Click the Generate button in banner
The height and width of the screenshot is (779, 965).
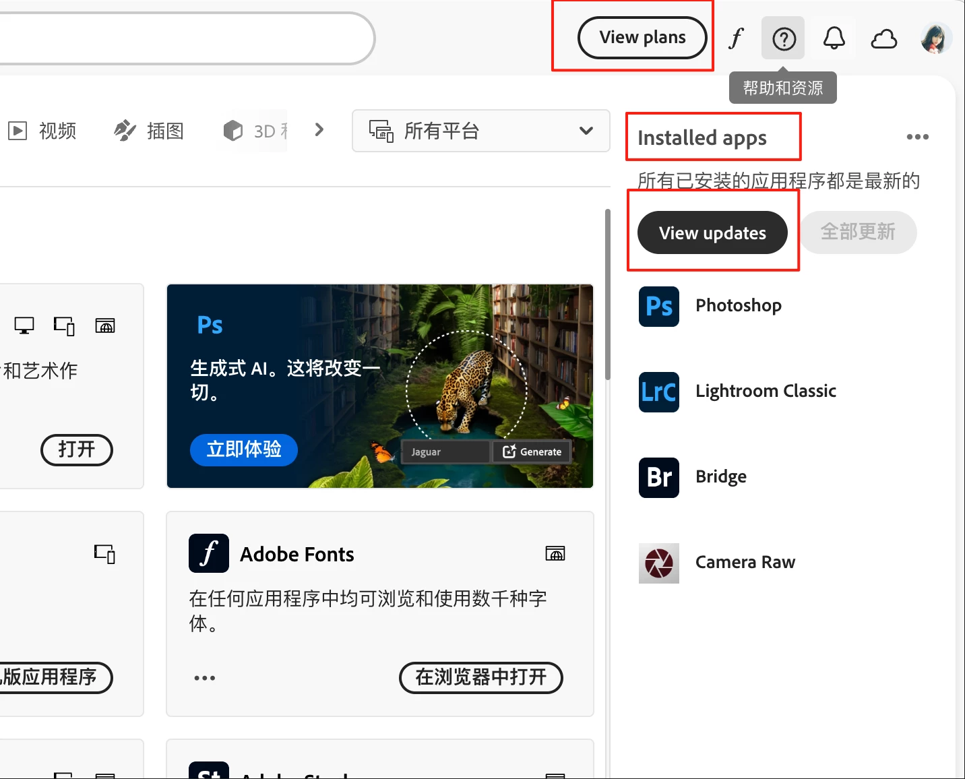(x=532, y=451)
